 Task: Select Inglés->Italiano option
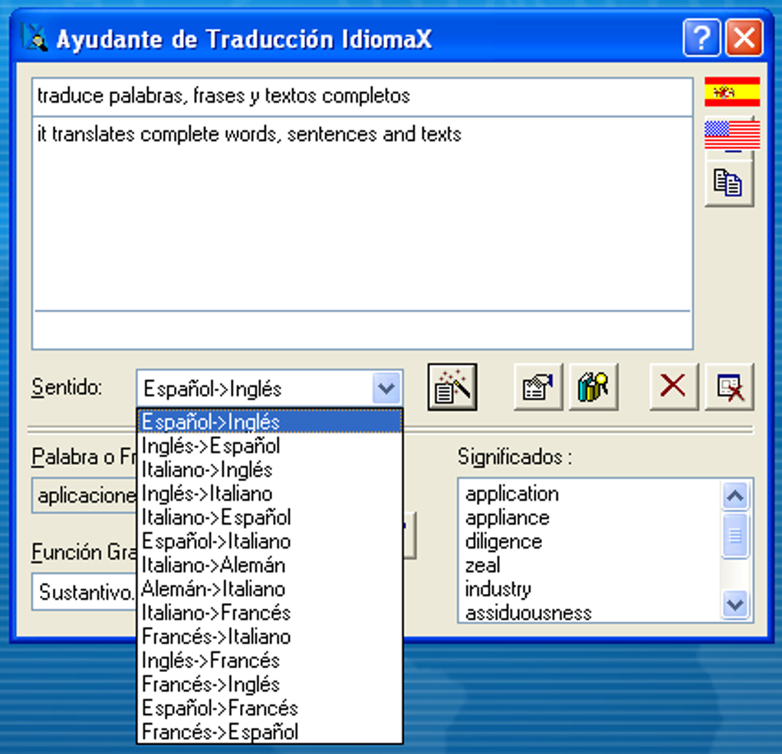tap(269, 493)
